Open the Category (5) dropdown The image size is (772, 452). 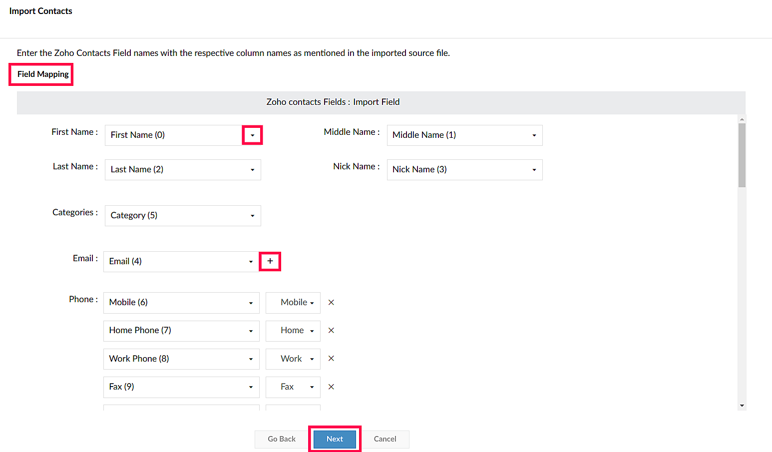click(x=183, y=216)
